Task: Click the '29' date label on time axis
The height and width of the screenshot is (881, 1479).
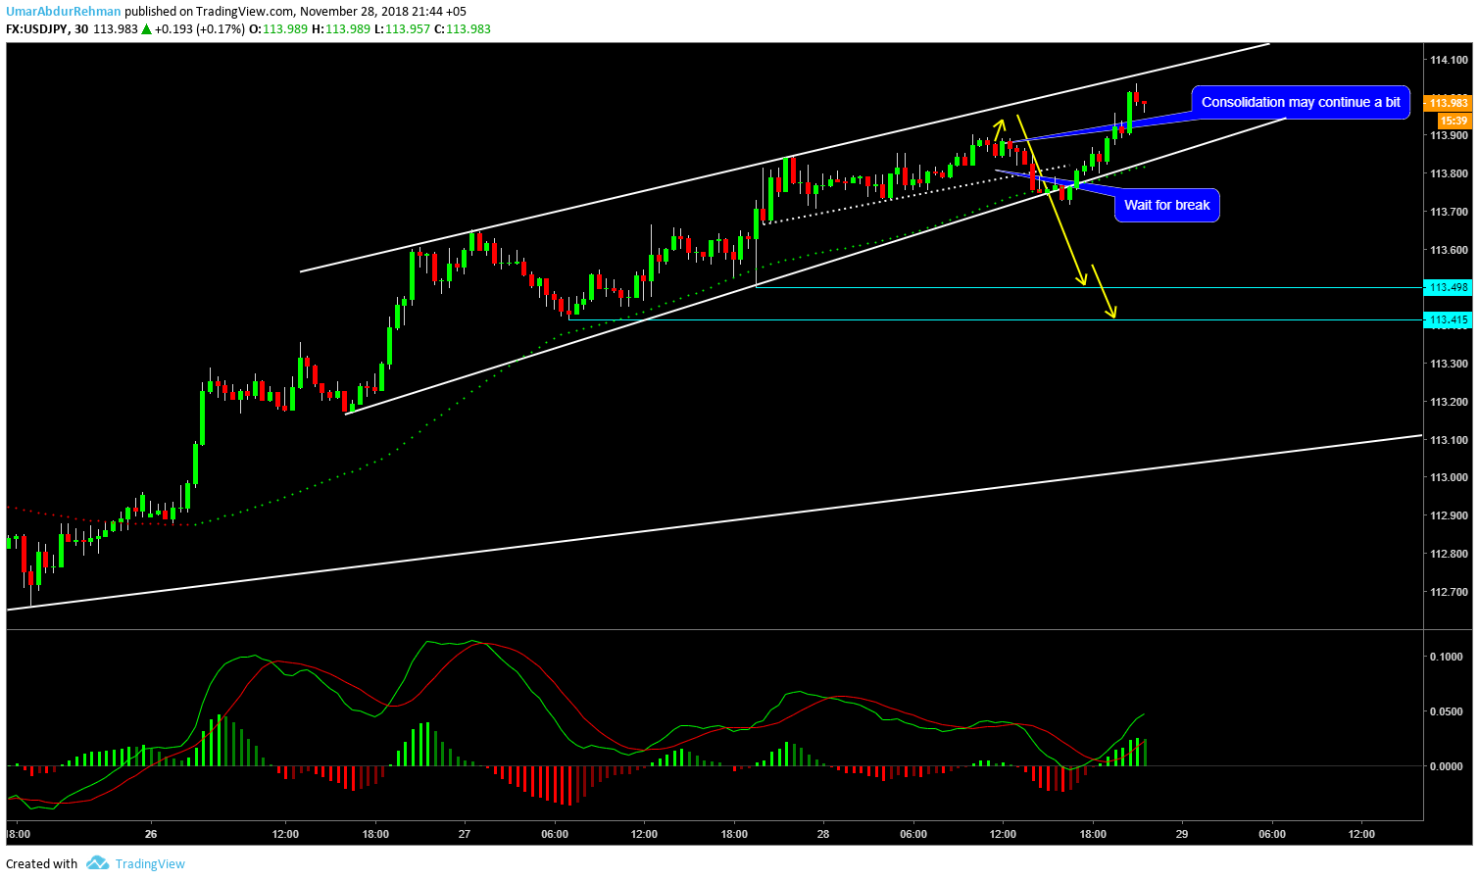Action: tap(1182, 834)
